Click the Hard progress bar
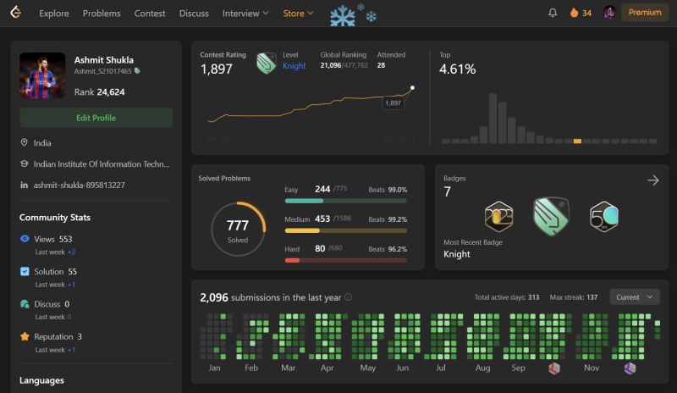 point(346,260)
